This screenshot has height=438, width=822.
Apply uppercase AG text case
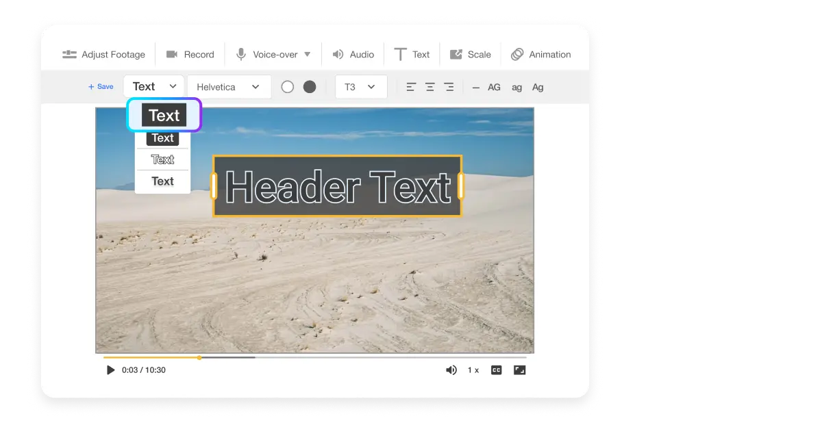[494, 87]
